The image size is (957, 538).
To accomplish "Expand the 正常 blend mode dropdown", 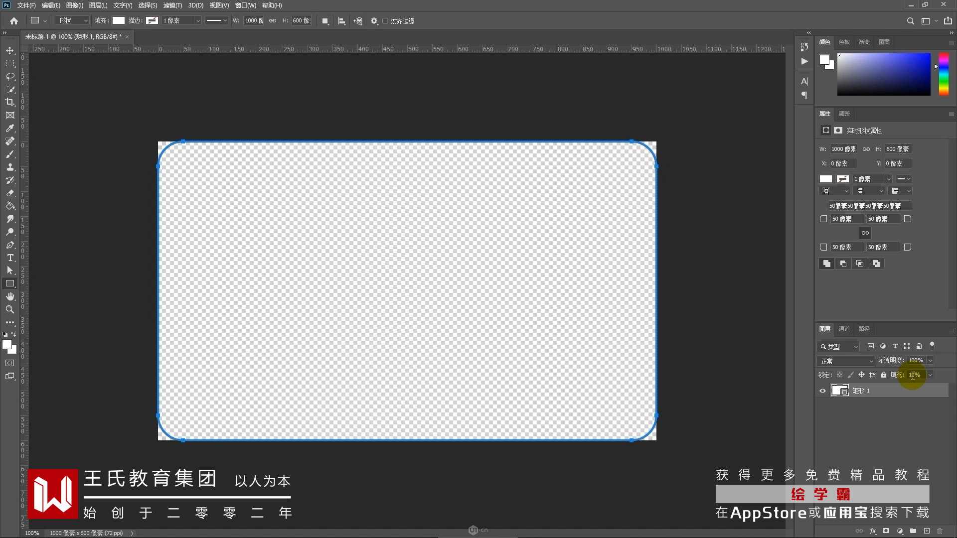I will tap(846, 361).
